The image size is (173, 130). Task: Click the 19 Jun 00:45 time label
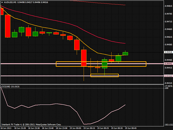tap(131, 128)
